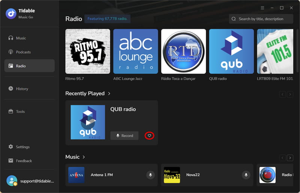Image resolution: width=300 pixels, height=193 pixels.
Task: Click the 'Nova22' station name
Action: pyautogui.click(x=193, y=175)
